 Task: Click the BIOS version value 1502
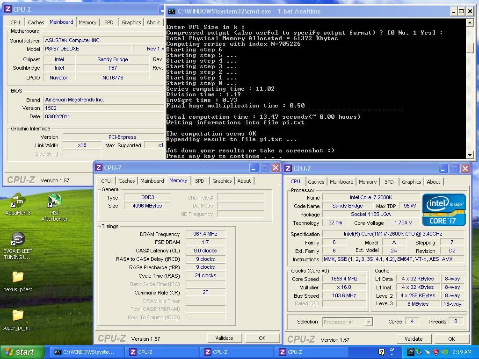coord(104,108)
